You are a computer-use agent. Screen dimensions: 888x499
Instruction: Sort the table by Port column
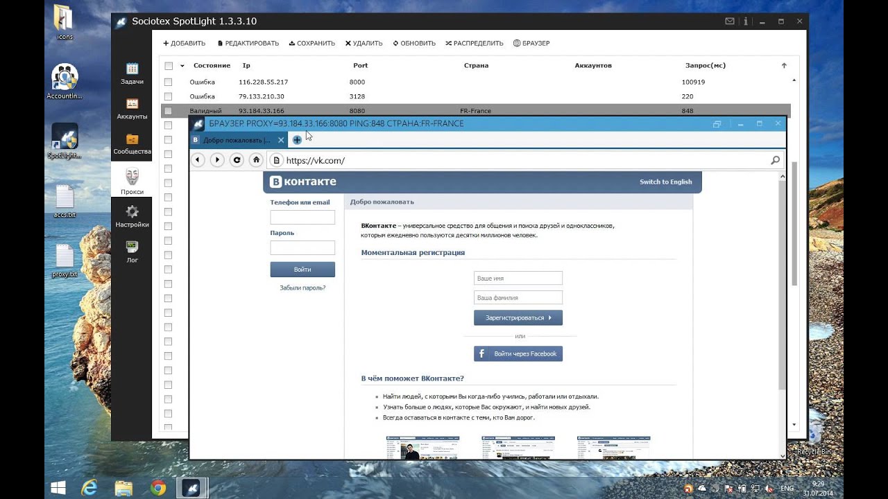(360, 65)
